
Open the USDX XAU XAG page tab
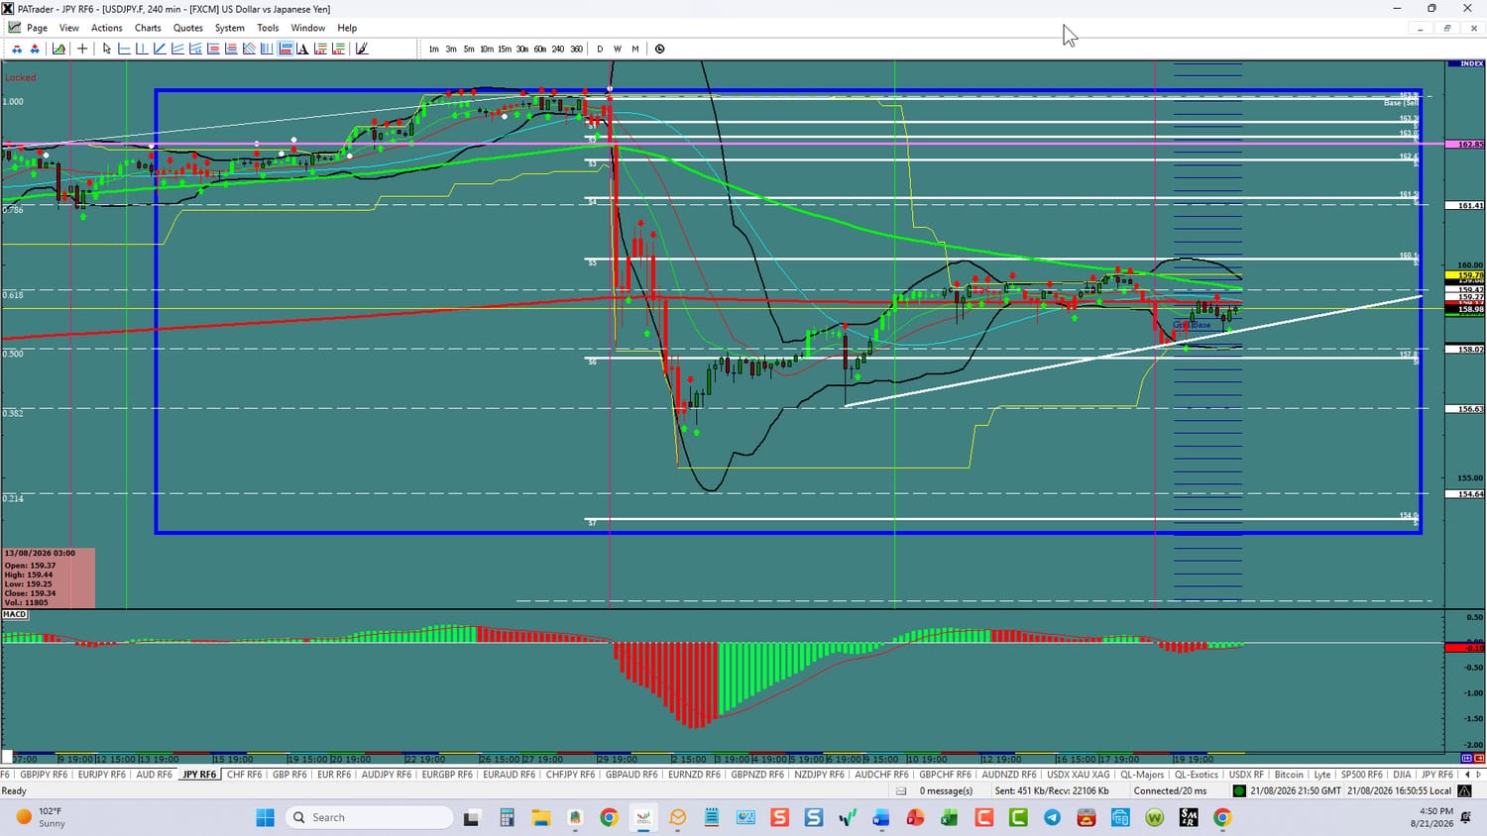tap(1079, 775)
